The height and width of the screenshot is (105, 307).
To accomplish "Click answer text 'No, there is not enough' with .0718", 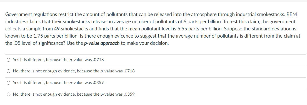I will (74, 71).
